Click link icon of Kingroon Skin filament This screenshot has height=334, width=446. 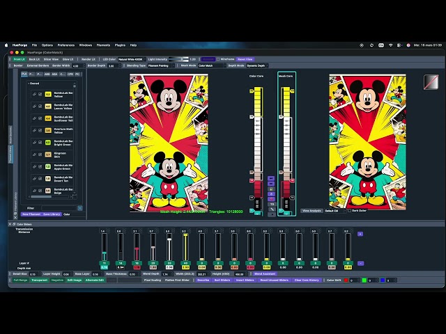[x=34, y=154]
